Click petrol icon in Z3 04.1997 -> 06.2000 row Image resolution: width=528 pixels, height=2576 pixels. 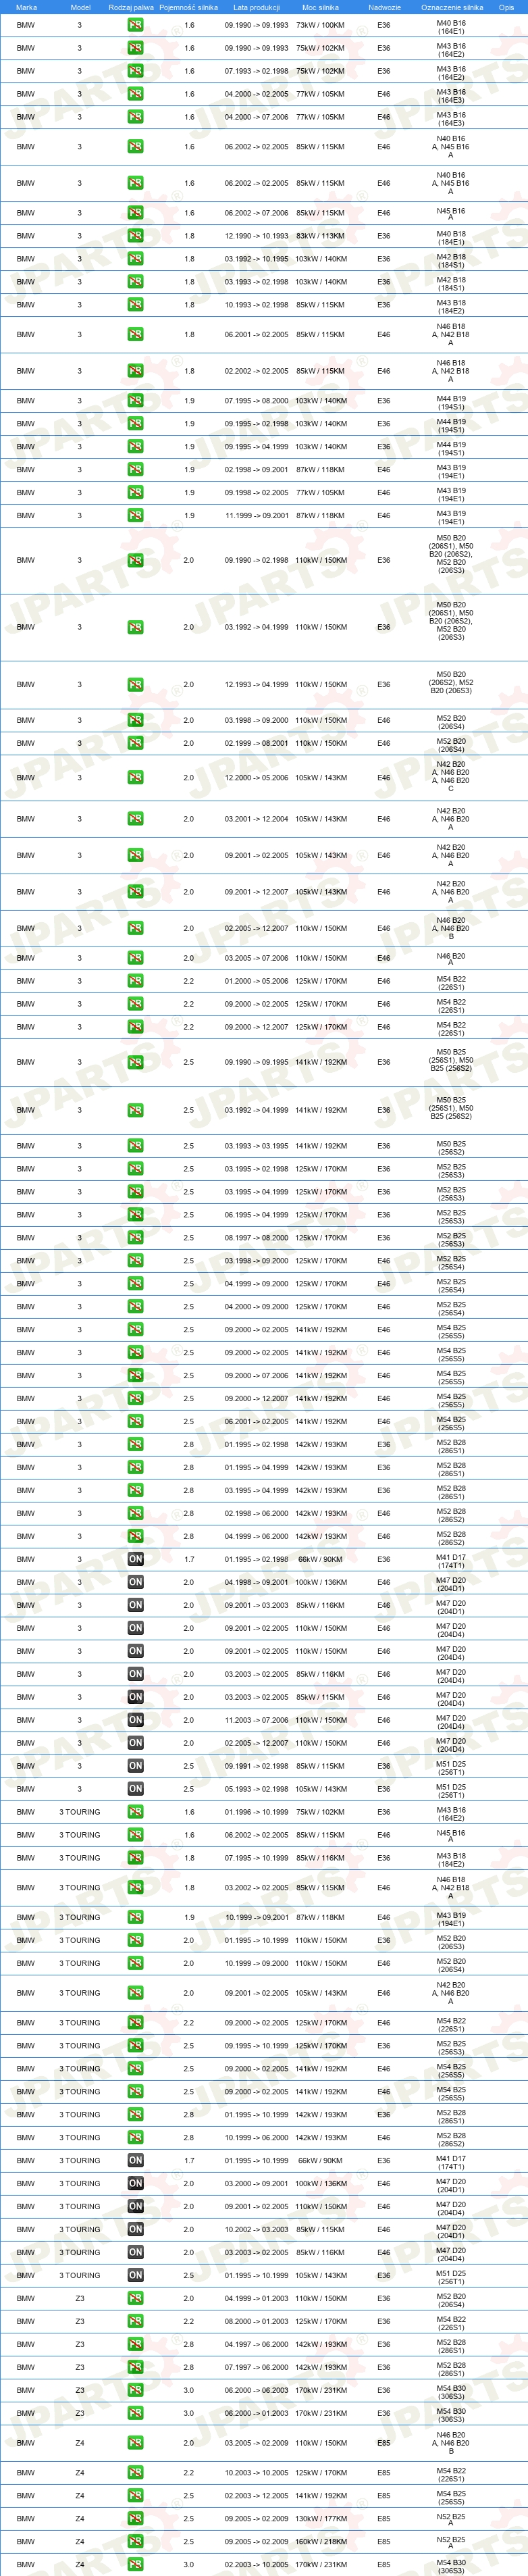pos(135,2345)
